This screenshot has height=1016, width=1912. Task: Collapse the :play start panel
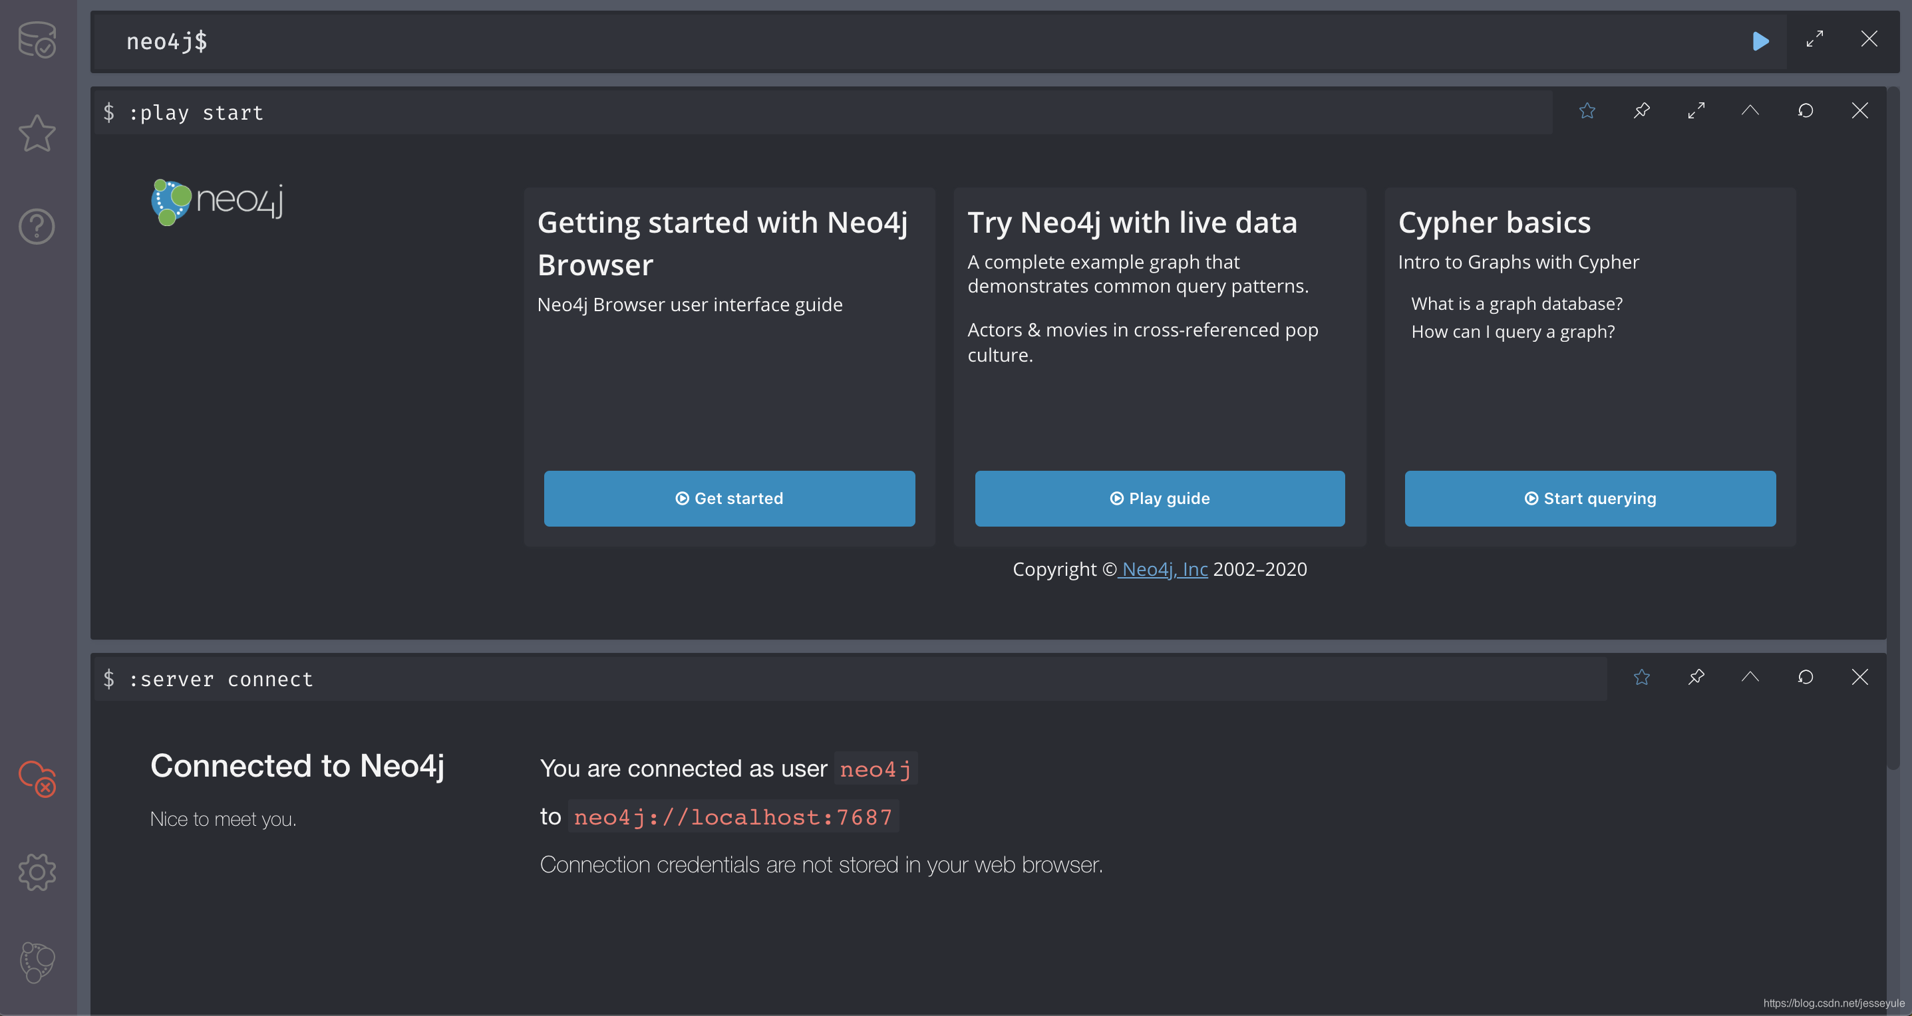(x=1750, y=111)
